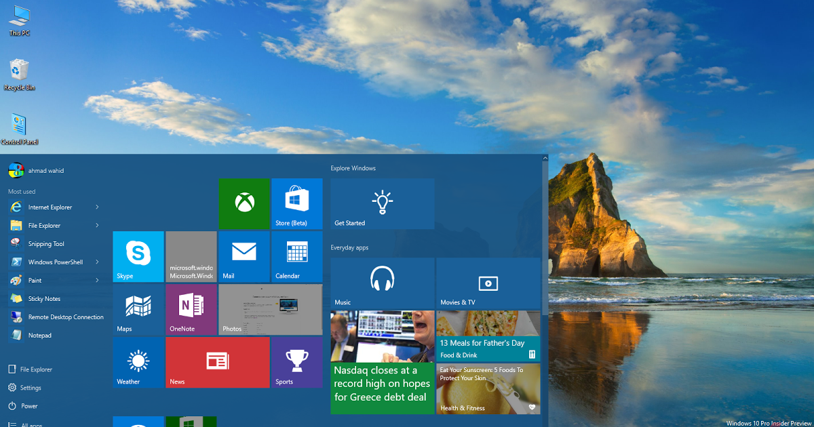Open the Eat Your Sunscreen Health & Fitness tile
Image resolution: width=814 pixels, height=427 pixels.
coord(488,389)
